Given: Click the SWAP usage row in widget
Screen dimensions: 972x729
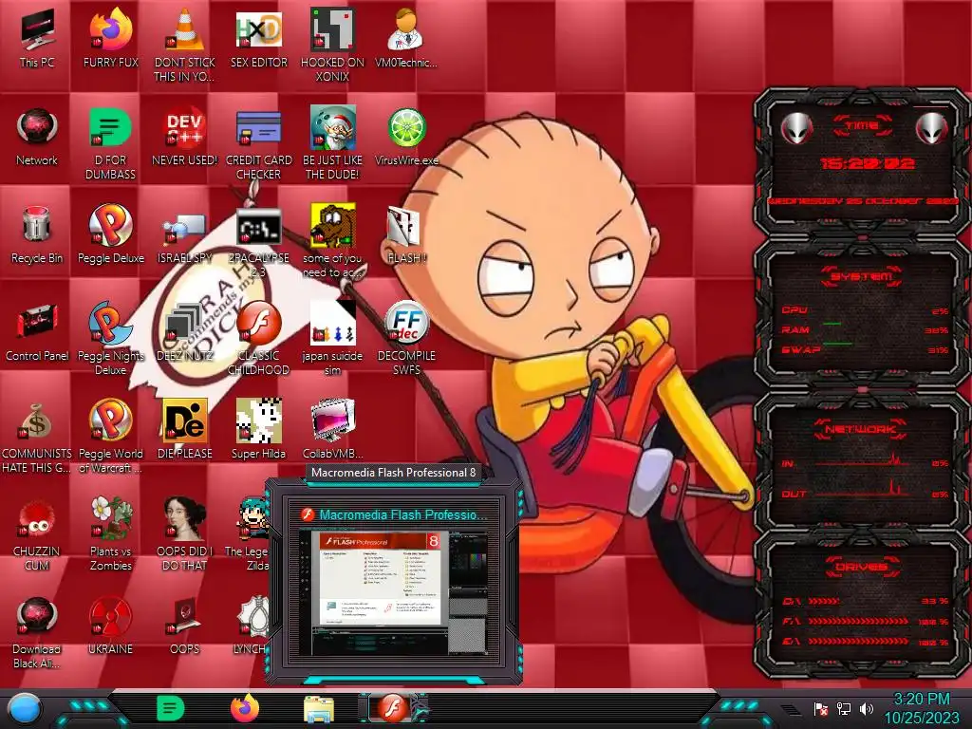Looking at the screenshot, I should [x=864, y=349].
